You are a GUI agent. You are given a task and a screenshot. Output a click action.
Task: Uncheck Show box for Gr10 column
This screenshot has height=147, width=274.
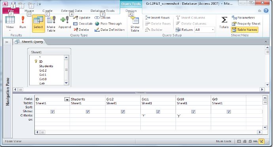[193, 111]
